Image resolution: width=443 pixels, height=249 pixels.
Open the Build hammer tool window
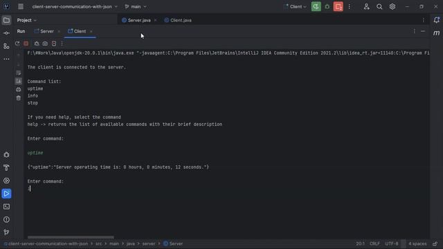(6, 167)
